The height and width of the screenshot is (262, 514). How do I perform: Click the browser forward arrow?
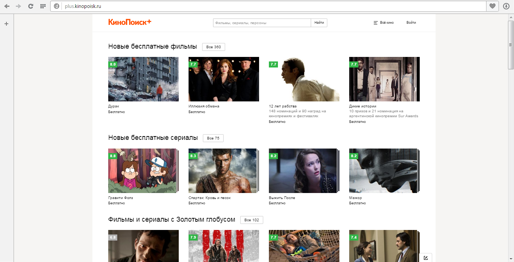(x=18, y=6)
